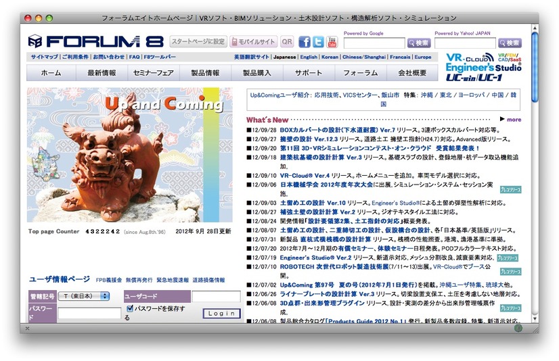Toggle the パスワードを保存する checkbox

(130, 308)
